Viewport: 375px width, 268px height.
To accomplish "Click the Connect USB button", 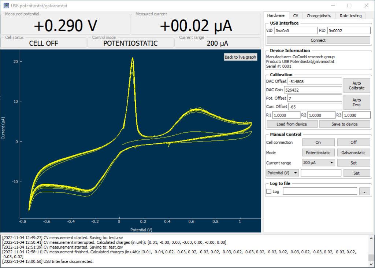I will (x=318, y=40).
